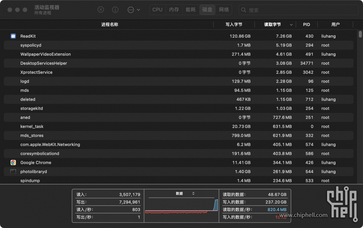Click the stop process X icon

click(x=101, y=10)
